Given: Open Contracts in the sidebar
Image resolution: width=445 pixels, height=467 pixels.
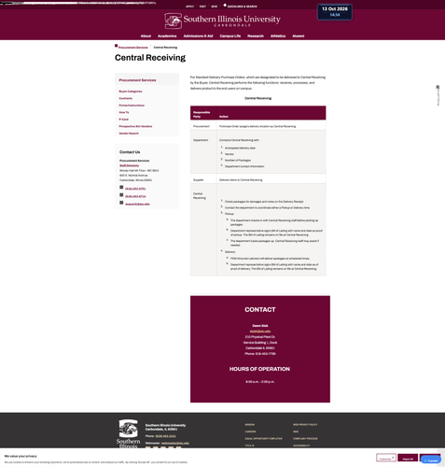Looking at the screenshot, I should [x=126, y=98].
